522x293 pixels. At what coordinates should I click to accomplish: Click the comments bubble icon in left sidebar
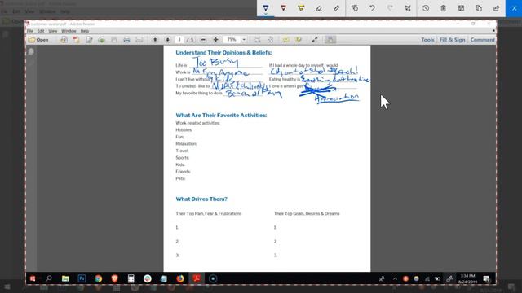click(31, 51)
